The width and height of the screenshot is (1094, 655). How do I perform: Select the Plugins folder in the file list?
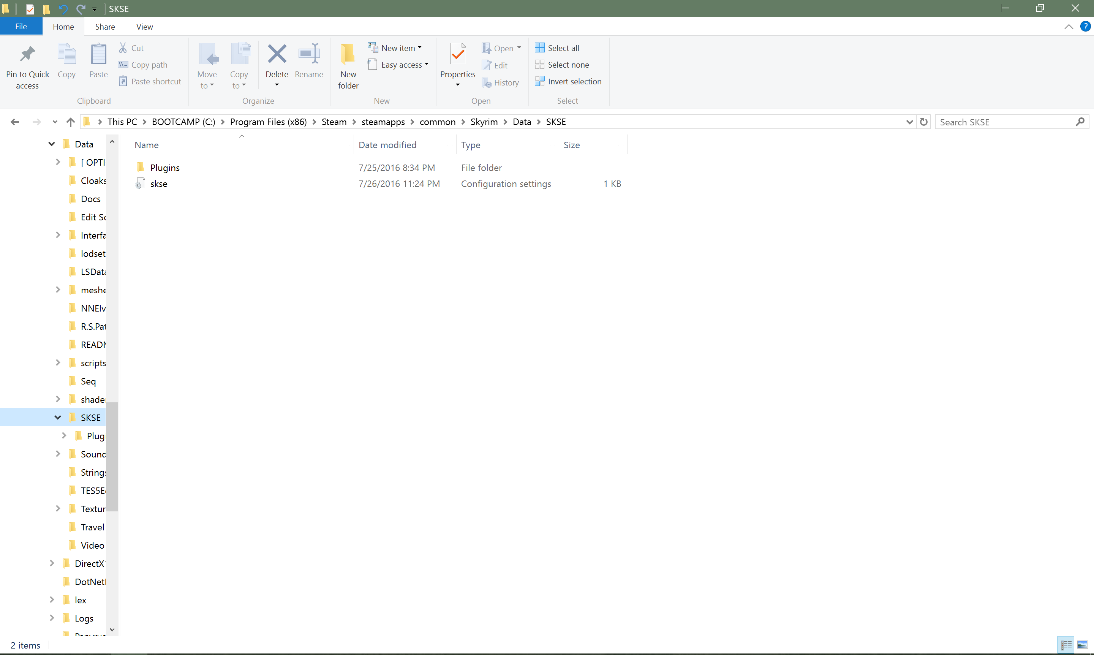coord(164,168)
